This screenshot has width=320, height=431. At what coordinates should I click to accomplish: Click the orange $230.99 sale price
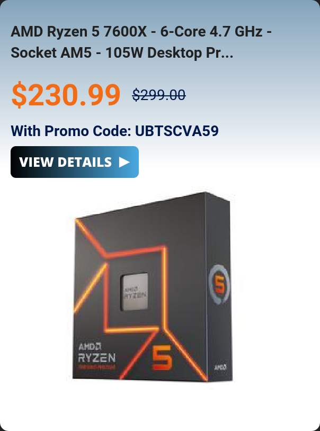(66, 94)
